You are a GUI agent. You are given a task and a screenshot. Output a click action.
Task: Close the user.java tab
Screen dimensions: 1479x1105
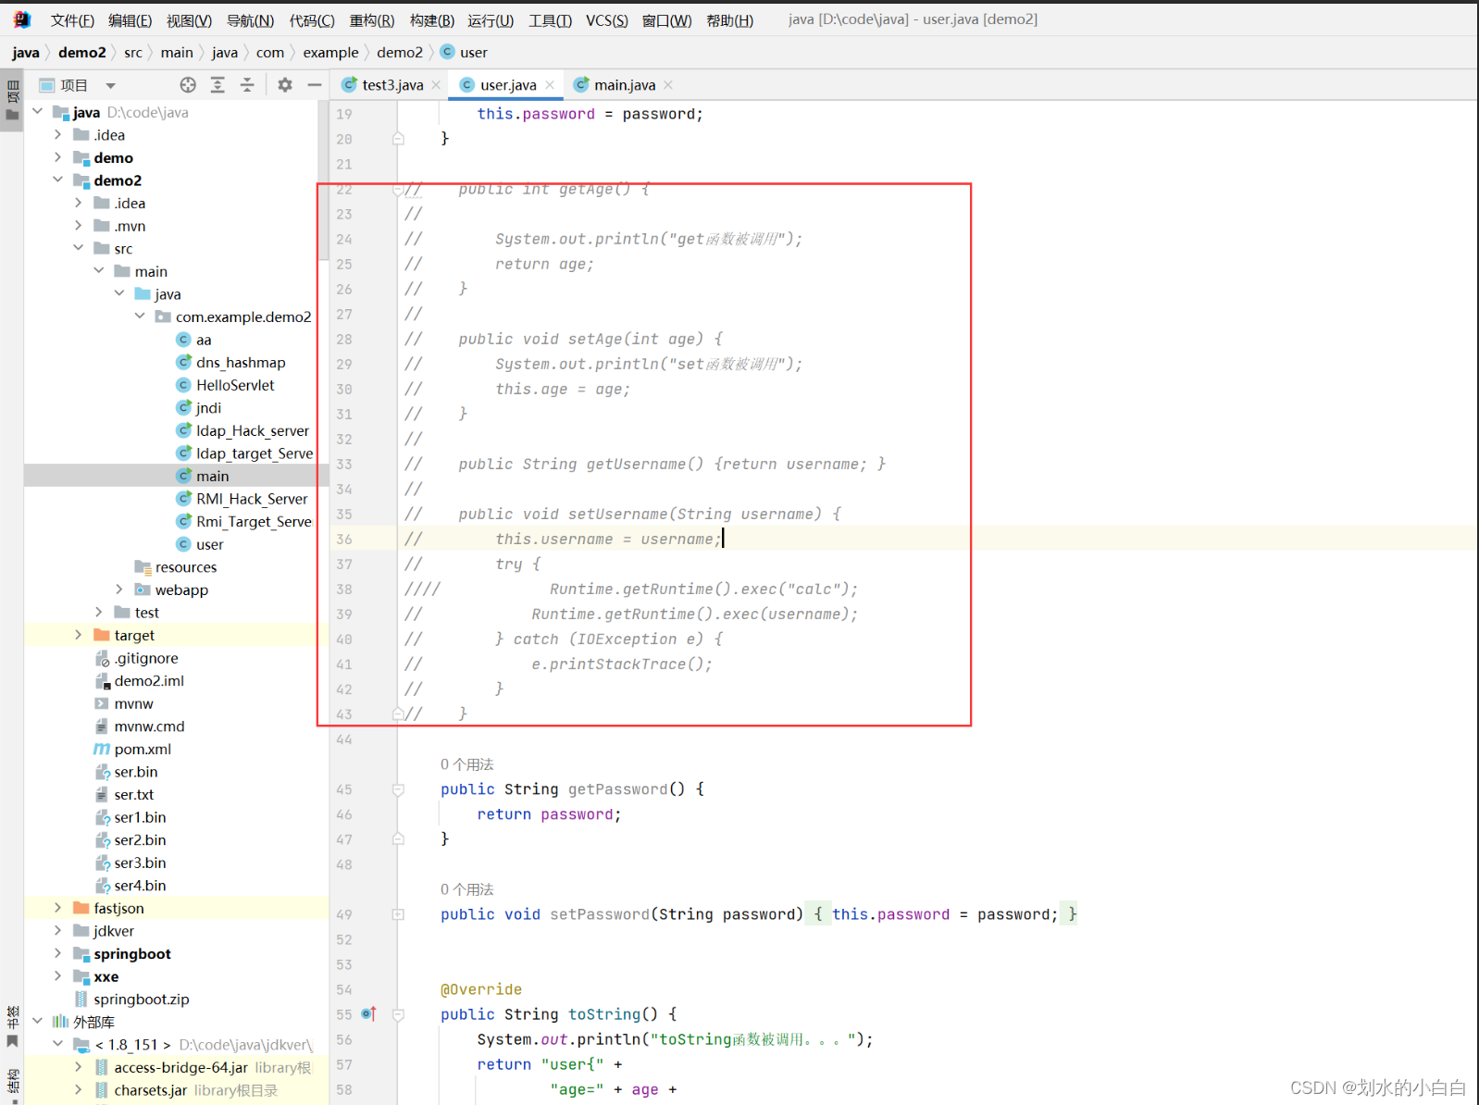[x=550, y=85]
